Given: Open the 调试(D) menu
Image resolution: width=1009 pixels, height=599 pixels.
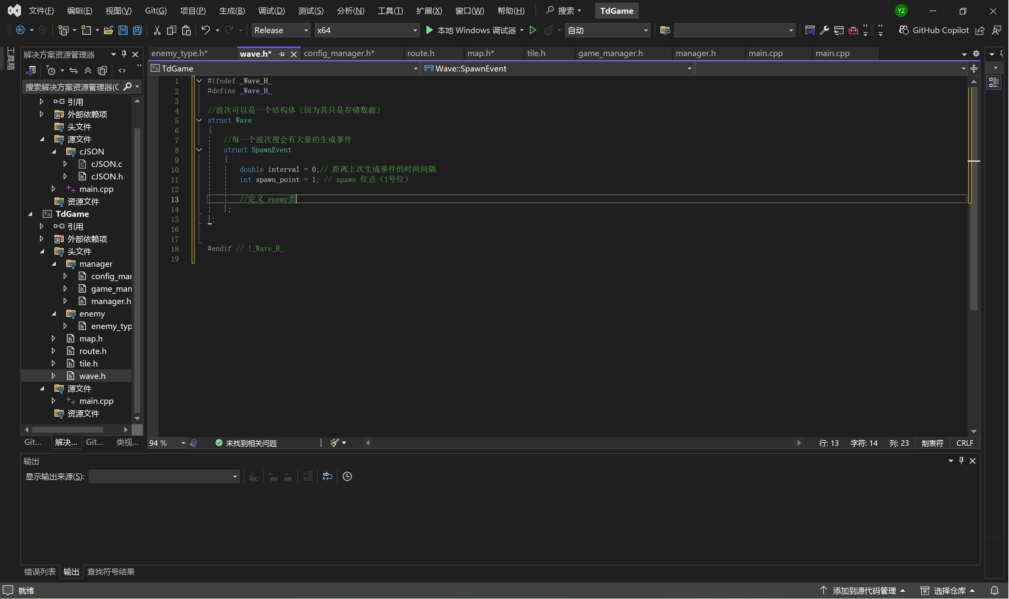Looking at the screenshot, I should coord(271,11).
